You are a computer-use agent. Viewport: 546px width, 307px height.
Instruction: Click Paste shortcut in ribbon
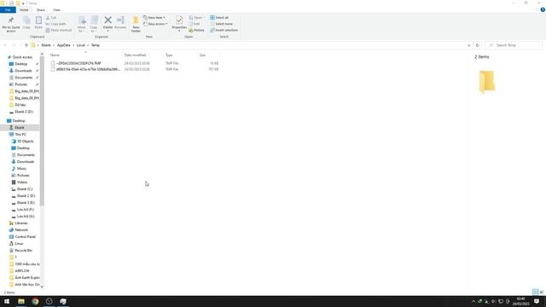click(59, 31)
